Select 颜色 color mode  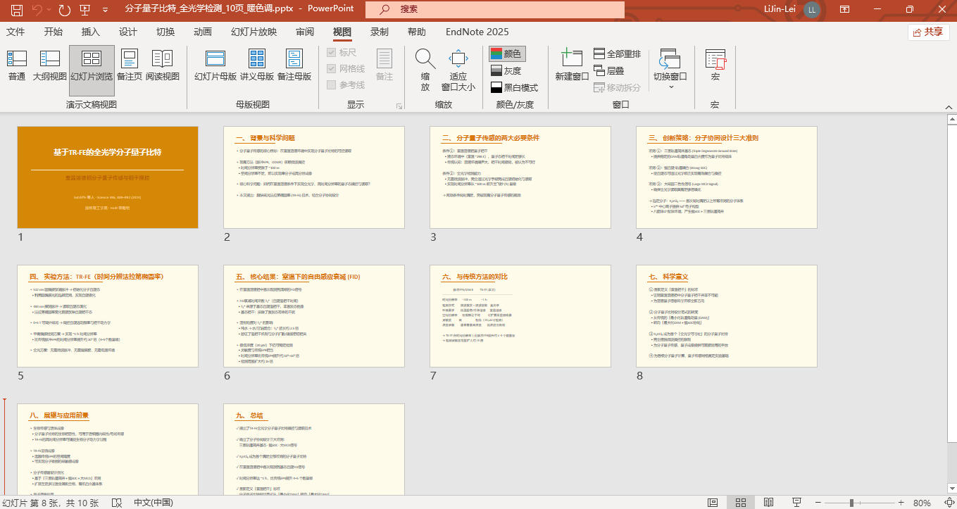[507, 54]
